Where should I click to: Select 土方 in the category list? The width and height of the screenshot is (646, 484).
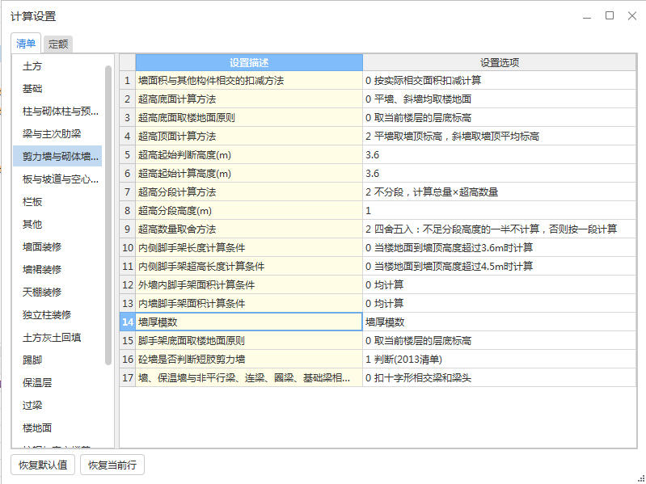pos(57,66)
